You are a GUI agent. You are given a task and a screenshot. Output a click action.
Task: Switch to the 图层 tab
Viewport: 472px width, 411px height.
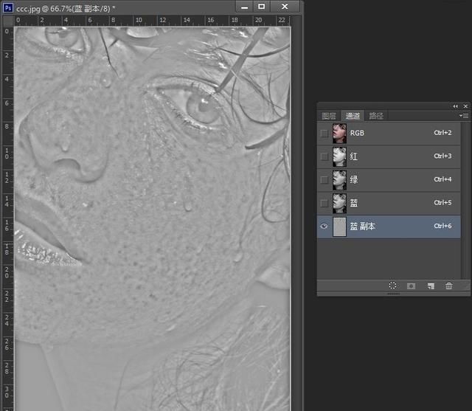click(329, 116)
